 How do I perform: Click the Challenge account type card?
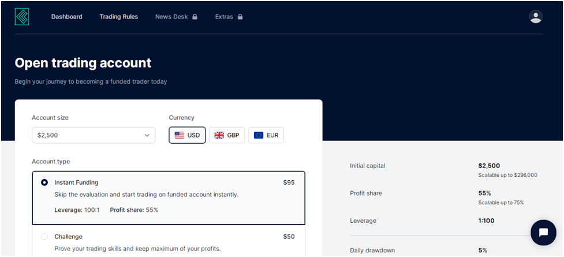(x=169, y=241)
